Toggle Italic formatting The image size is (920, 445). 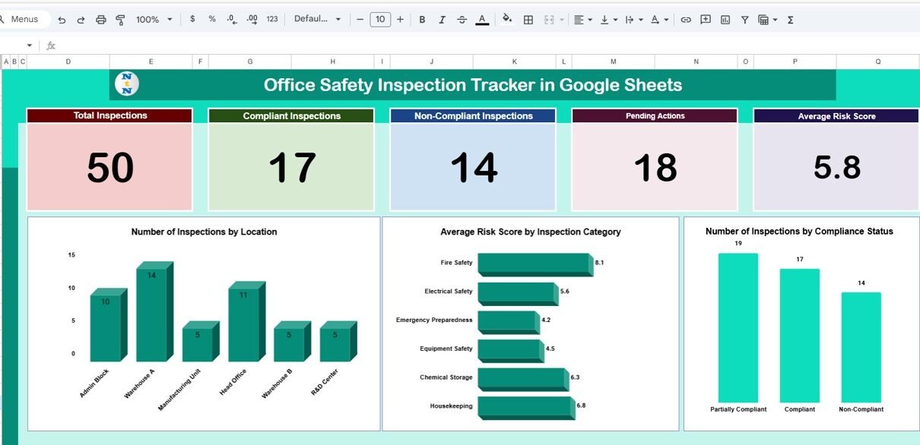click(x=442, y=20)
